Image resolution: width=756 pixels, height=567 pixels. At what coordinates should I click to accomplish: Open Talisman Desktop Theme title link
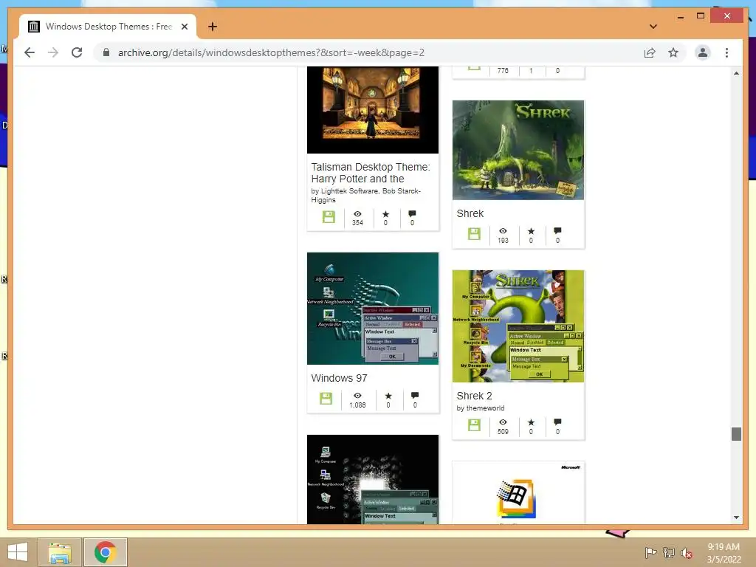371,173
